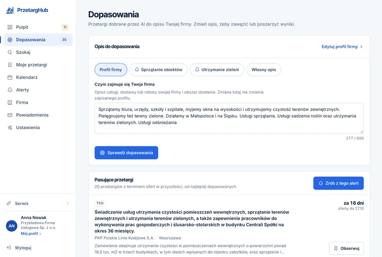Click bell icon on Utrzymanie zieleni chip
The width and height of the screenshot is (382, 257).
pyautogui.click(x=197, y=69)
